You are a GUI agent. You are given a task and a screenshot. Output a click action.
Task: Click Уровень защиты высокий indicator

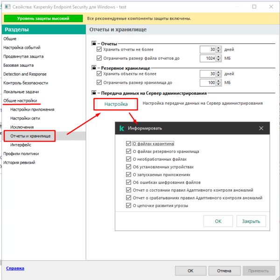pos(43,18)
